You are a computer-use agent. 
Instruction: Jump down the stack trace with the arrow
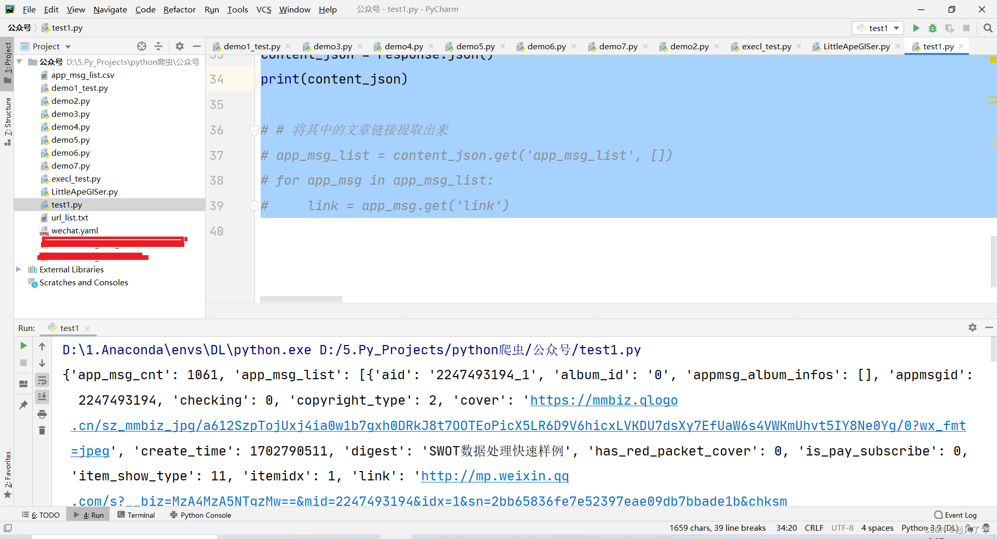click(x=42, y=363)
